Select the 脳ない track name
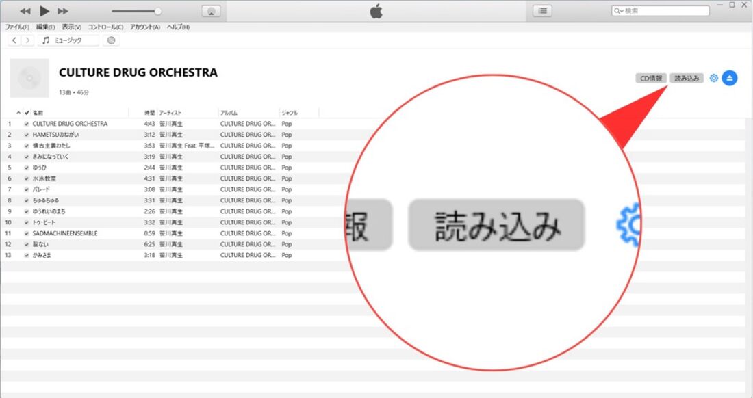Image resolution: width=753 pixels, height=398 pixels. [x=40, y=245]
